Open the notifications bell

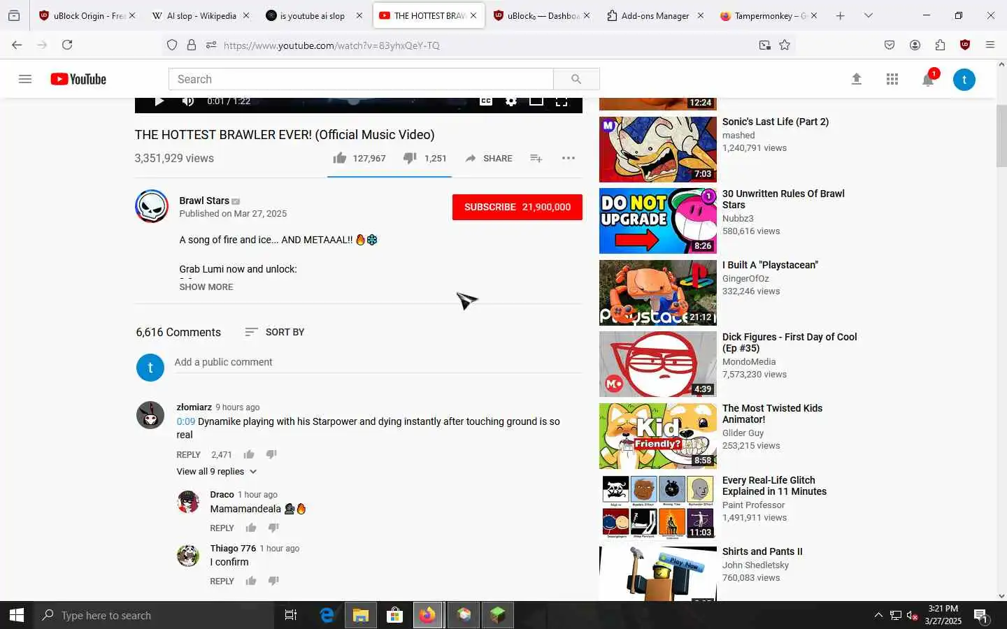[x=928, y=79]
